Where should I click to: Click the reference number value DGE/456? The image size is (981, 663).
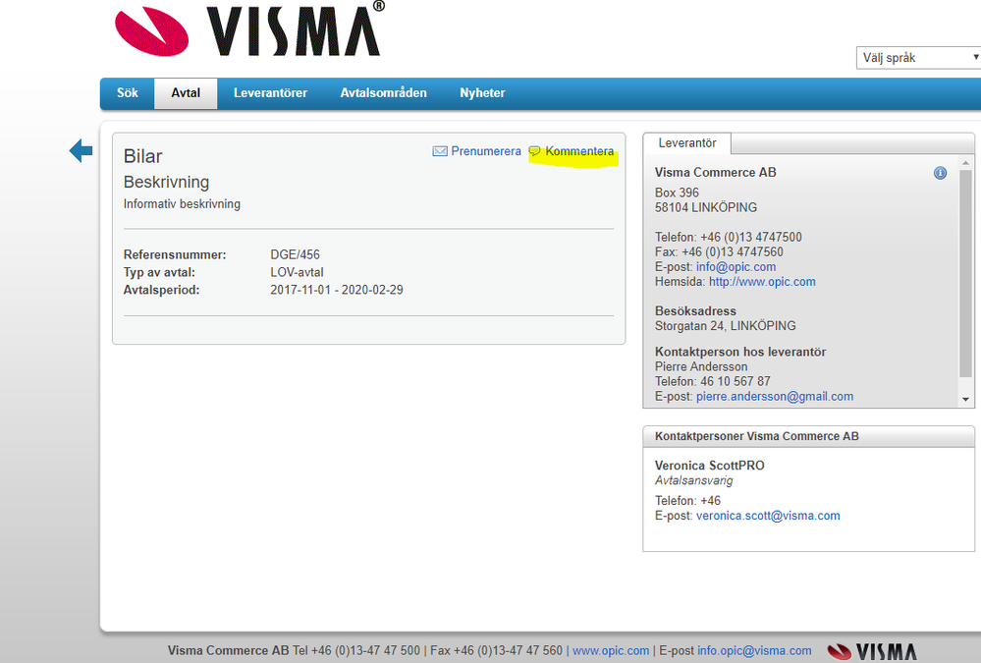[295, 254]
